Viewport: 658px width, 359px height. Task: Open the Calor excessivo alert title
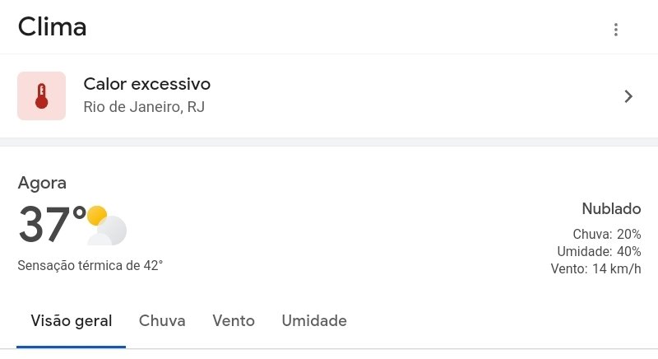(x=147, y=84)
